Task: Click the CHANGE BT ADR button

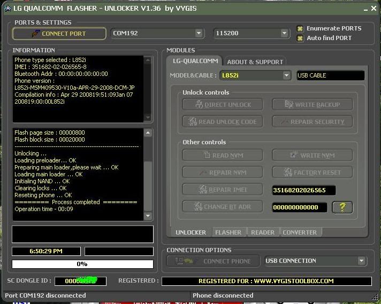Action: [x=223, y=207]
